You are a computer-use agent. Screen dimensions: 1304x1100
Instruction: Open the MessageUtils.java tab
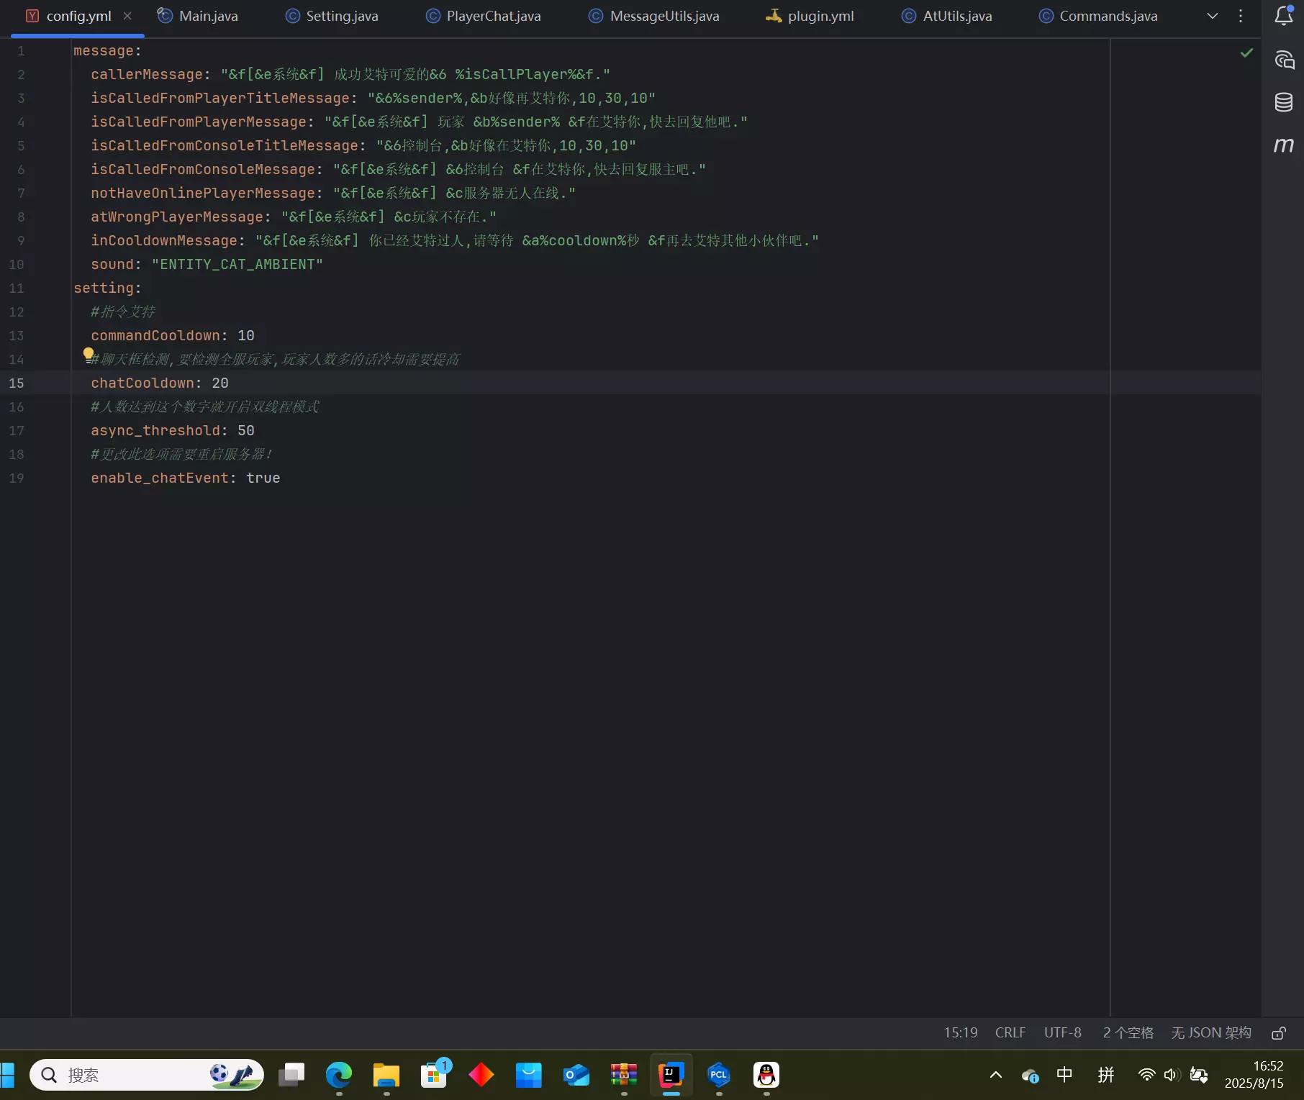tap(654, 16)
